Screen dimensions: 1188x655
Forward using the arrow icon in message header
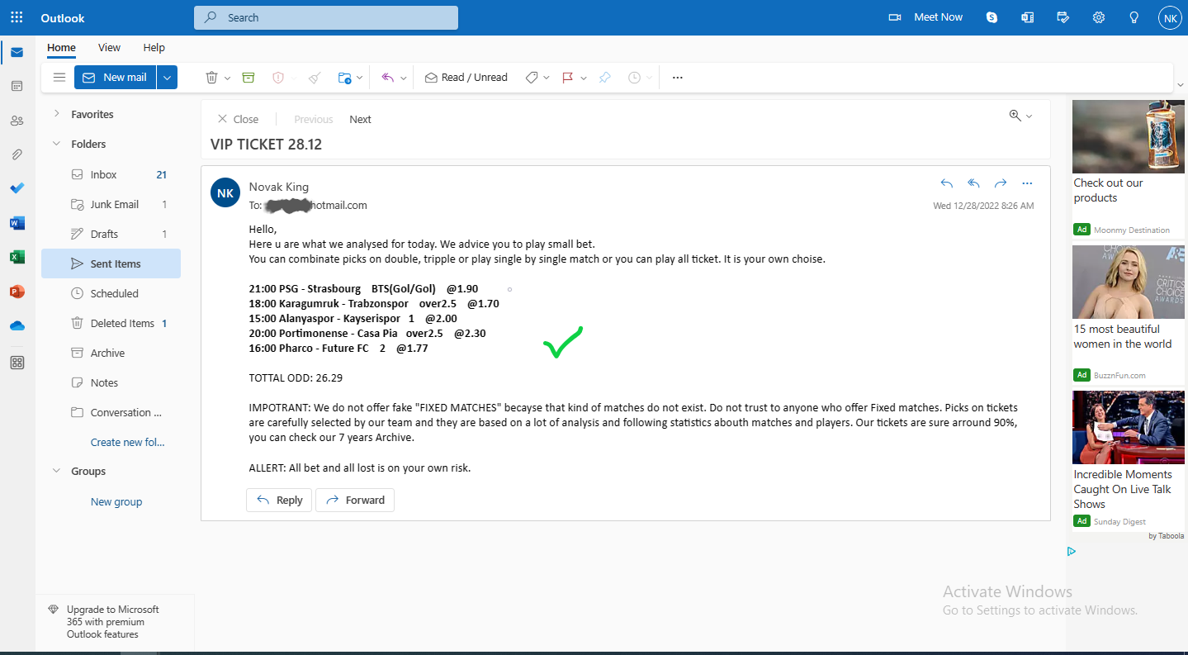1001,183
